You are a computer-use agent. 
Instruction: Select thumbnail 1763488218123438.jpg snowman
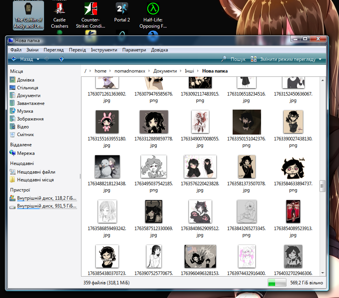point(107,167)
